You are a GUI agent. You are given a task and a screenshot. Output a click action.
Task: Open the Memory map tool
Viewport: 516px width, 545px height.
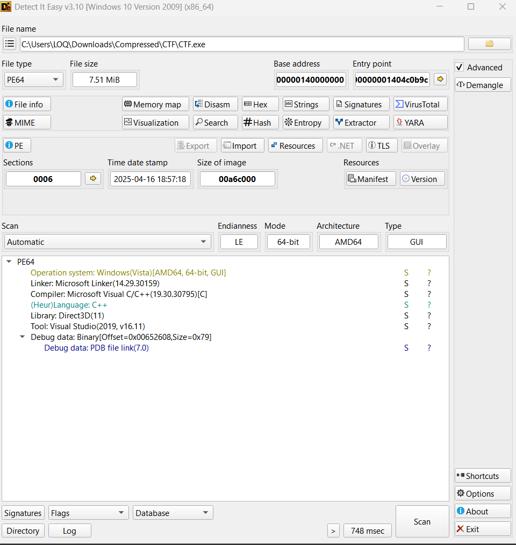tap(155, 104)
